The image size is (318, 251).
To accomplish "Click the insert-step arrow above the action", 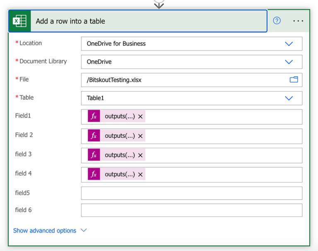I will [159, 5].
